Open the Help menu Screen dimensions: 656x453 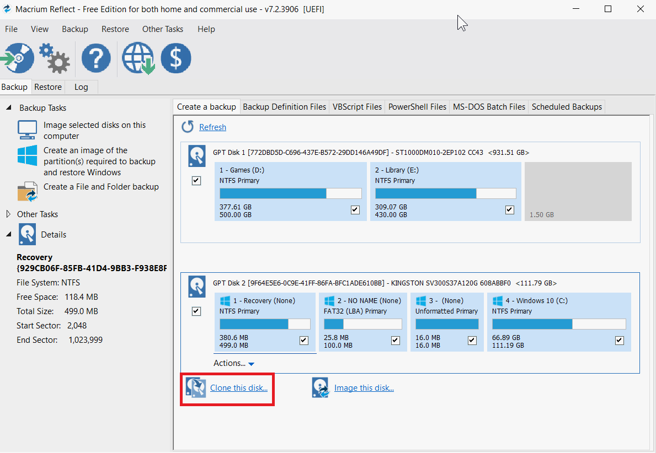click(x=206, y=29)
